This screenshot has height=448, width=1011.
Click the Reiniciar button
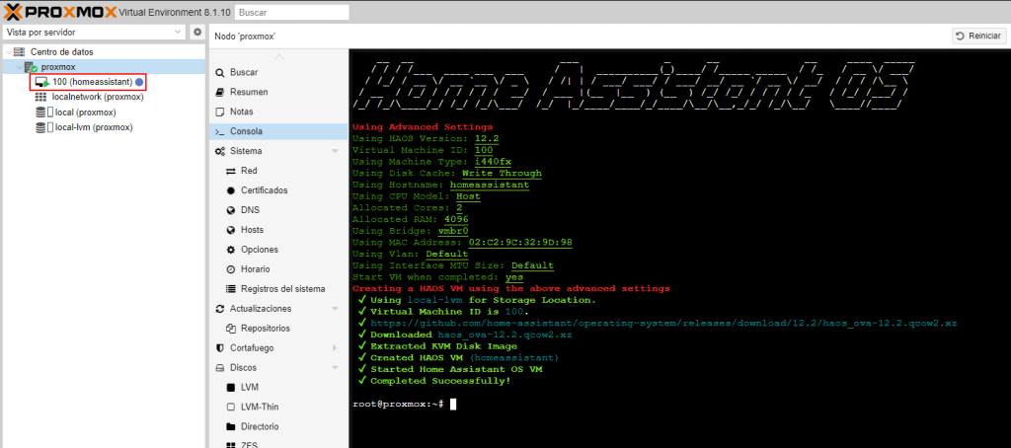978,37
